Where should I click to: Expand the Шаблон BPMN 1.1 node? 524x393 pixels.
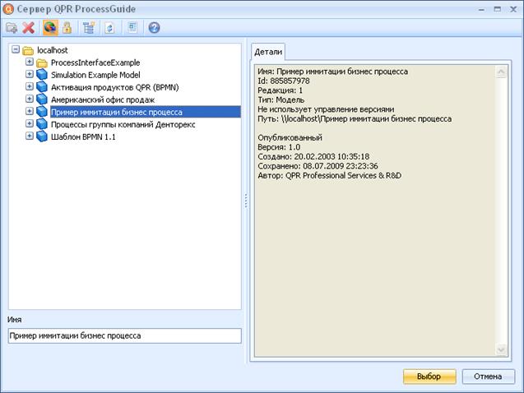30,136
